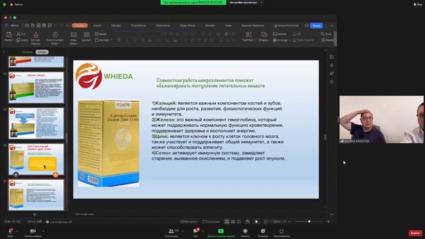Toggle Zoom start video button
425x239 pixels.
(x=33, y=232)
